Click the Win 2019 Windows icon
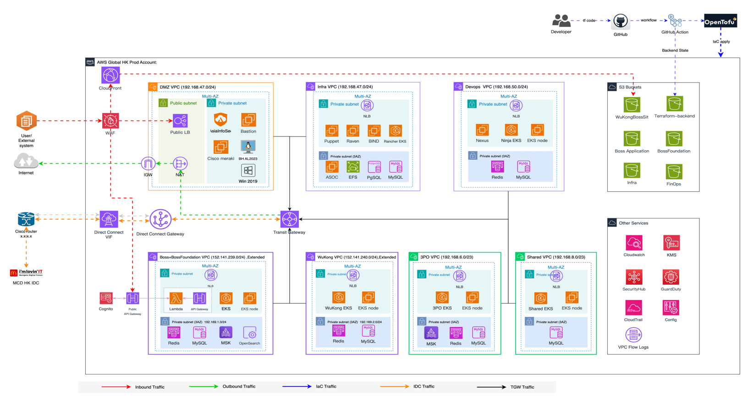The width and height of the screenshot is (748, 412). [248, 171]
